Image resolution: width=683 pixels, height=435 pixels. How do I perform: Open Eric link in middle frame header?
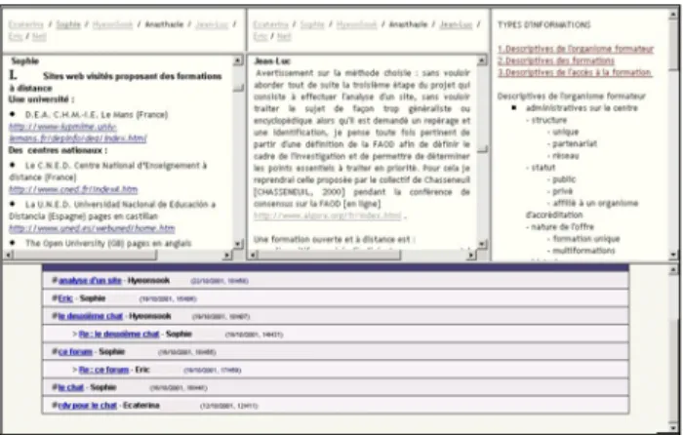261,37
